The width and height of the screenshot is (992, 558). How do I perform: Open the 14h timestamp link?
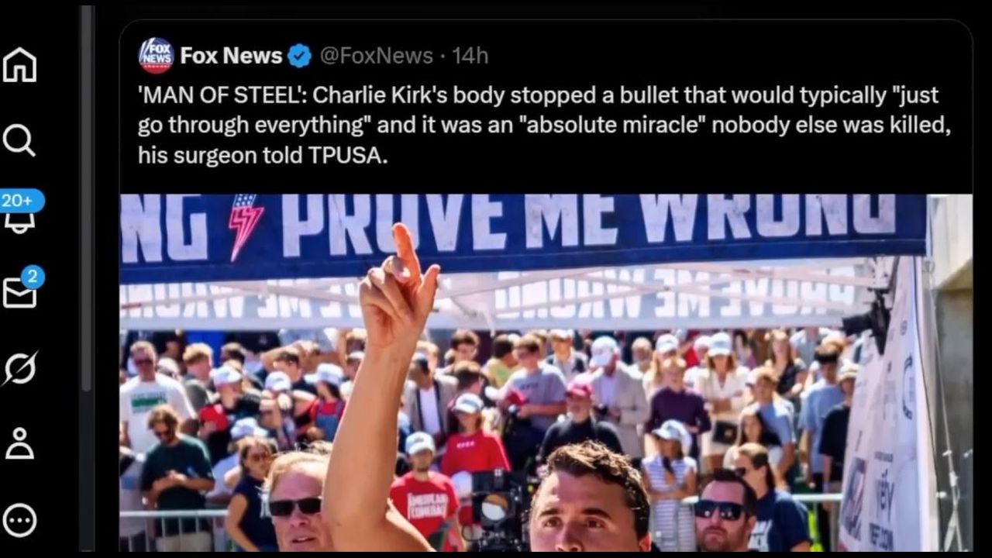point(470,56)
